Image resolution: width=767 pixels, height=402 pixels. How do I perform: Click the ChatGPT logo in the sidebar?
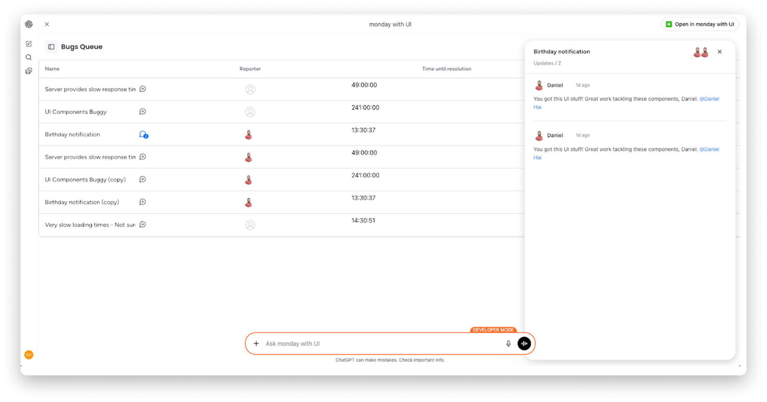[29, 24]
